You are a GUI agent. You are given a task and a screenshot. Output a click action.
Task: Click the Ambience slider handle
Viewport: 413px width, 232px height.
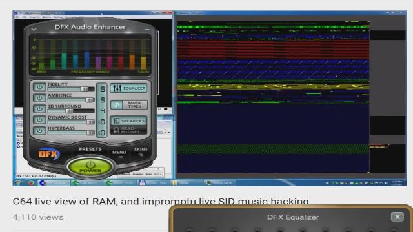(x=90, y=100)
